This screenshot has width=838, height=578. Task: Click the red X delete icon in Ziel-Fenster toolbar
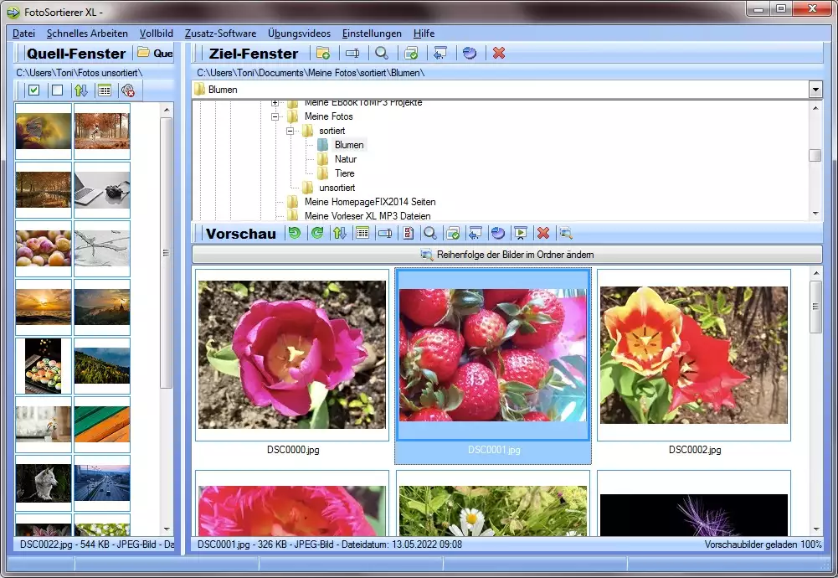point(499,54)
